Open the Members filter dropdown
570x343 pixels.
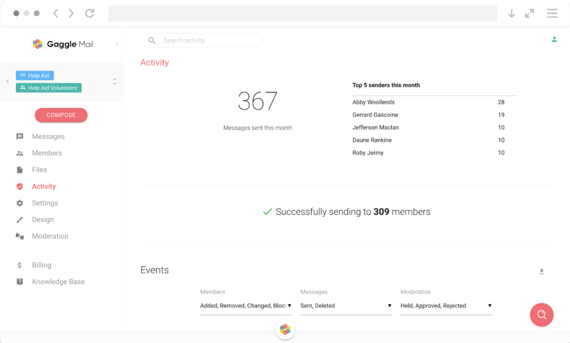246,305
